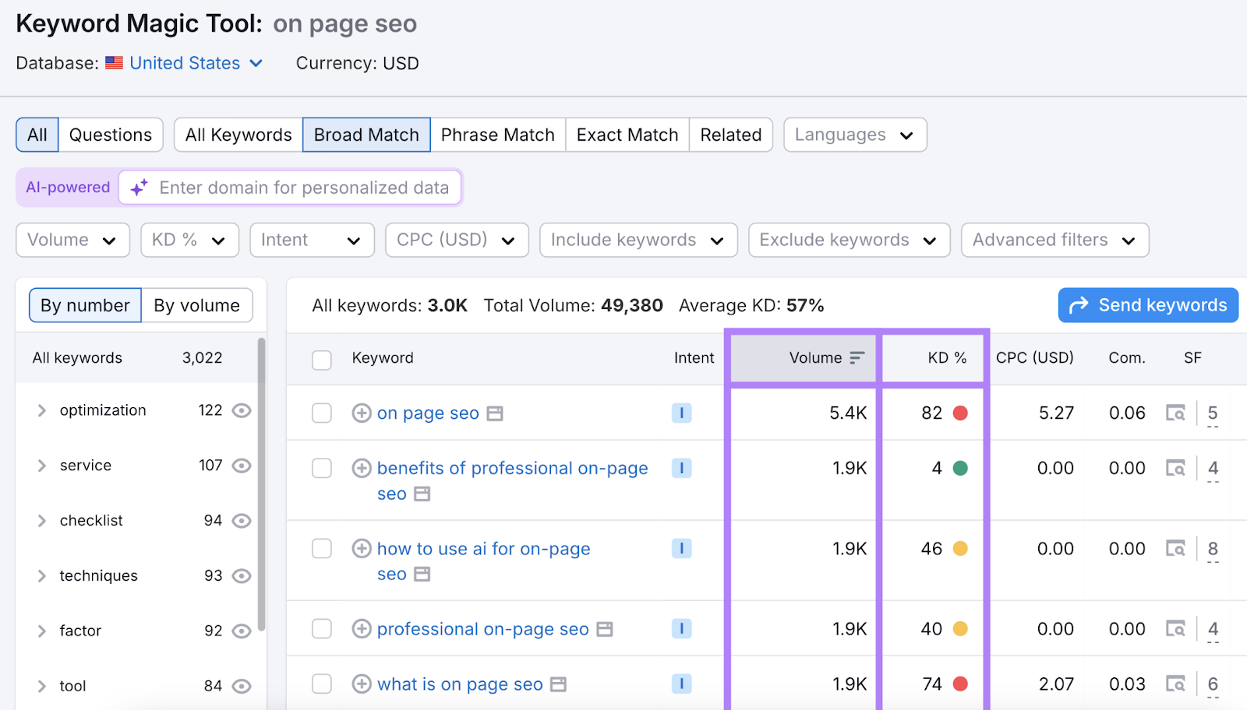Click the Send keywords button

[1147, 305]
